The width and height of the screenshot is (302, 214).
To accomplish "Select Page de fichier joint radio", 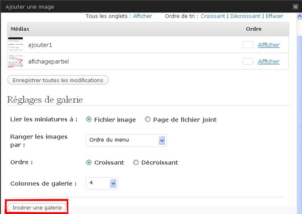I will pos(148,119).
